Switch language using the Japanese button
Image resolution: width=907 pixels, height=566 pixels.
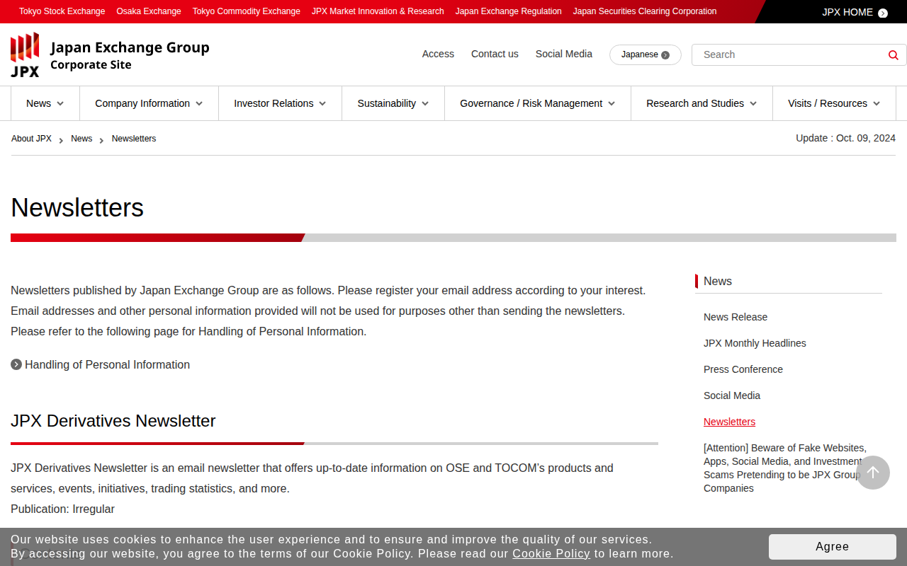point(646,54)
